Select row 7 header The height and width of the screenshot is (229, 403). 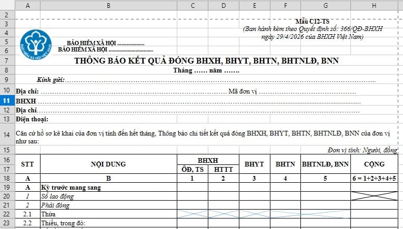point(7,60)
